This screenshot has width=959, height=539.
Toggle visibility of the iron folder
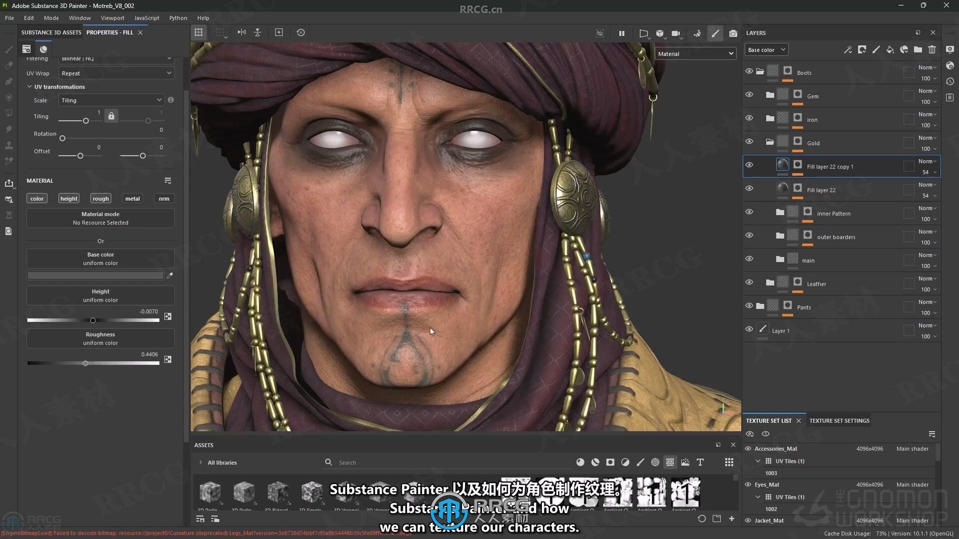click(x=749, y=118)
